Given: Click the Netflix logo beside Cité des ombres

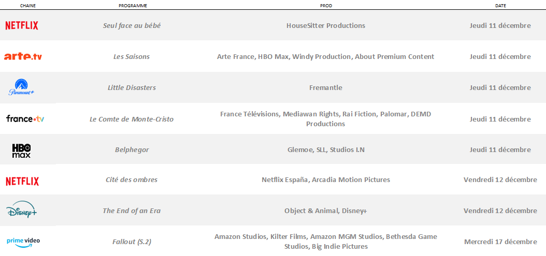Looking at the screenshot, I should [x=22, y=181].
